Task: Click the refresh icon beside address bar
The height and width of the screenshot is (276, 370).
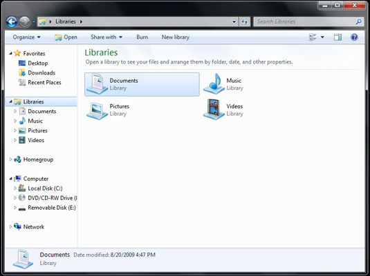Action: [x=244, y=21]
